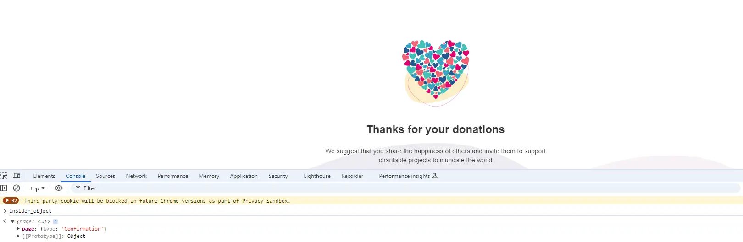
Task: Show the console sidebar panel icon
Action: 4,188
